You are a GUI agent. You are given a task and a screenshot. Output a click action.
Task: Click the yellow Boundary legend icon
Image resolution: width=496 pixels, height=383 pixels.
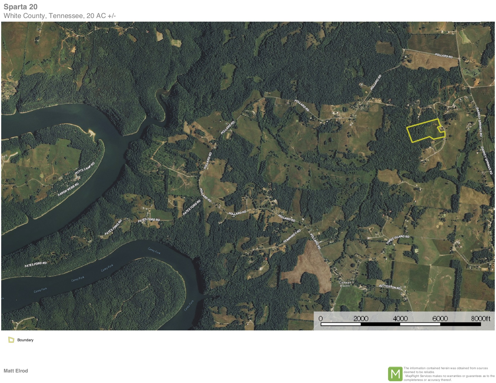[x=11, y=340]
